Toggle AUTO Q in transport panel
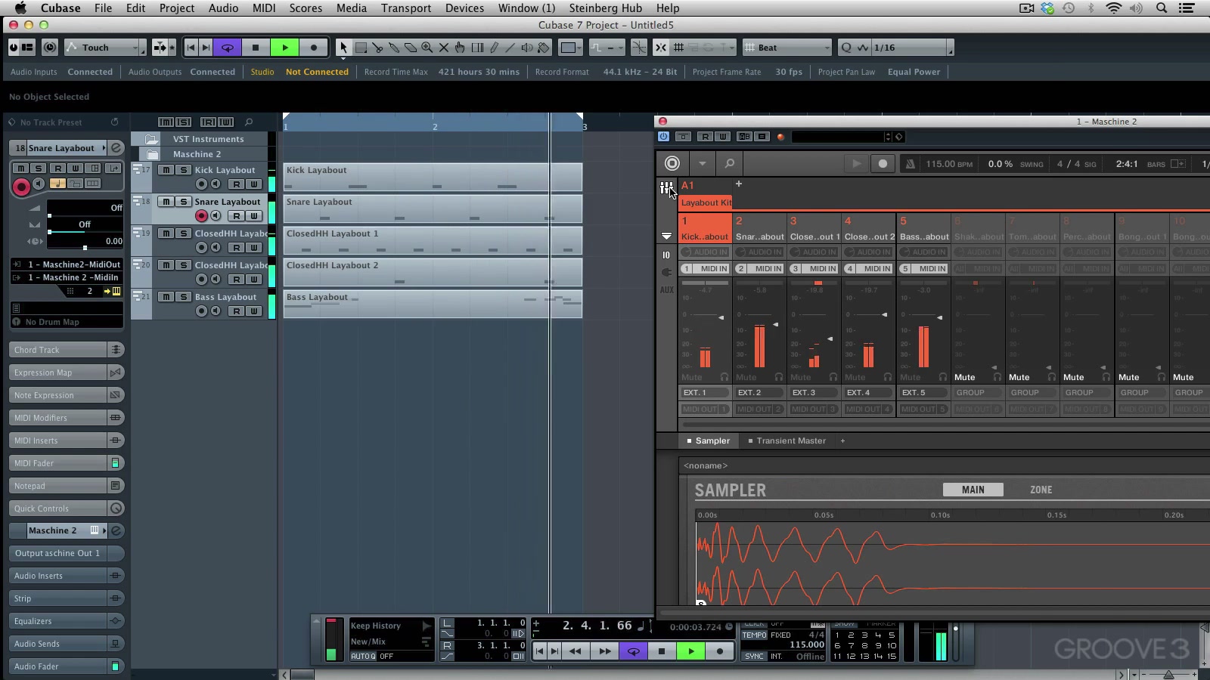1210x680 pixels. click(x=363, y=656)
